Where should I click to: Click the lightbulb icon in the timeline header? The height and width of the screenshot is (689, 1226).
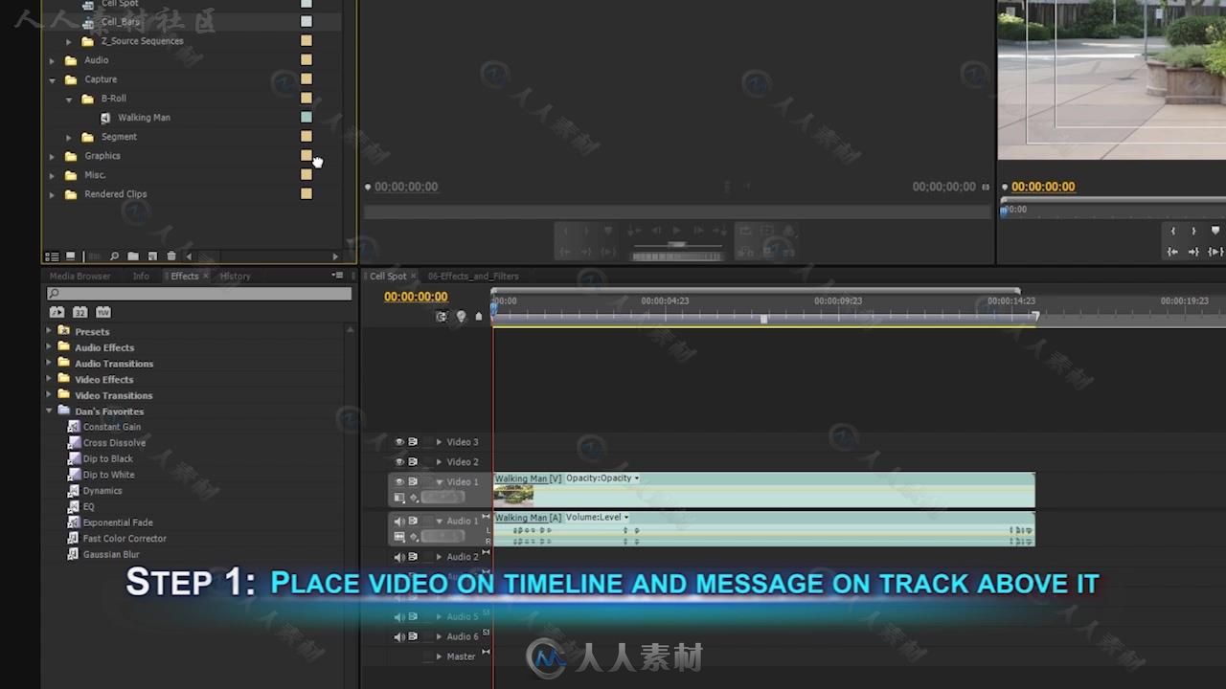point(461,316)
